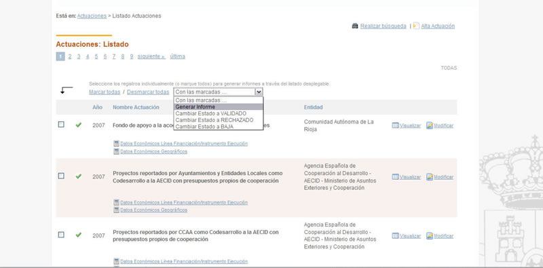543x268 pixels.
Task: Click green checkmark of Ayuntamientos y Entidades Locales row
Action: tap(79, 176)
